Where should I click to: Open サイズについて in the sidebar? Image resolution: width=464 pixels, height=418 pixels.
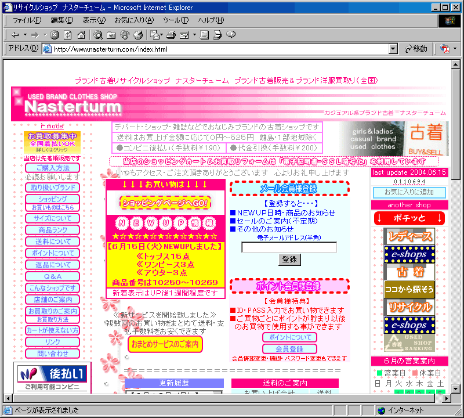click(52, 218)
